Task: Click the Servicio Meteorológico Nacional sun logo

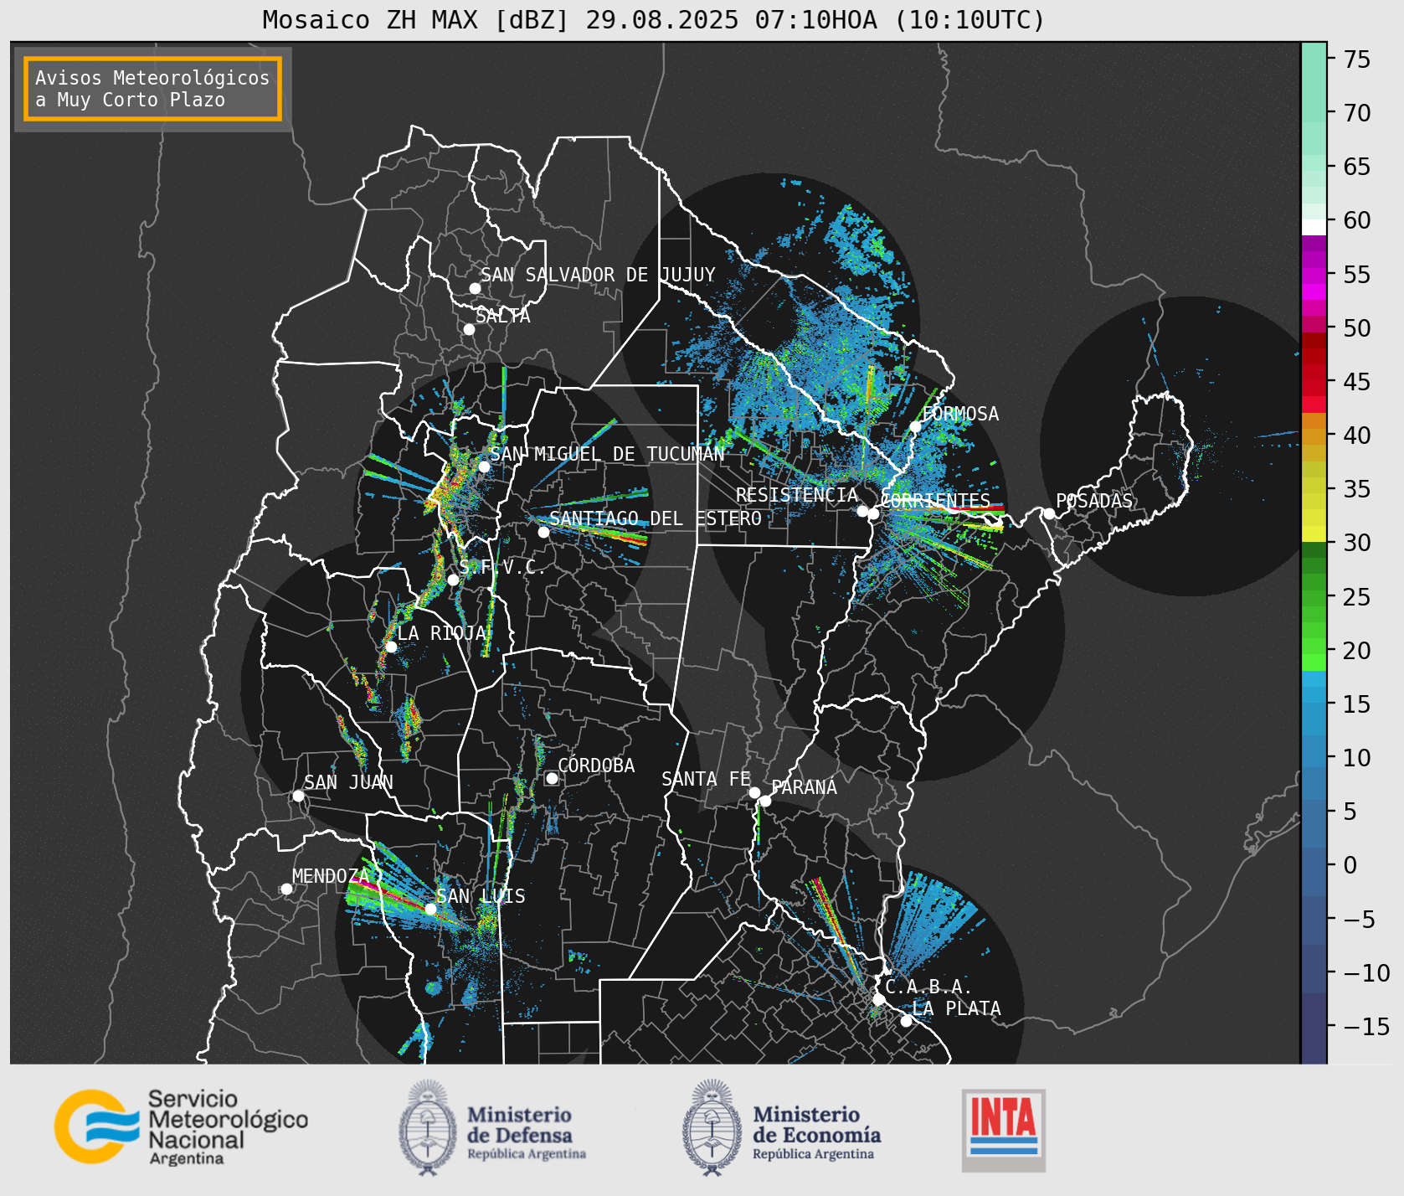Action: (x=97, y=1126)
